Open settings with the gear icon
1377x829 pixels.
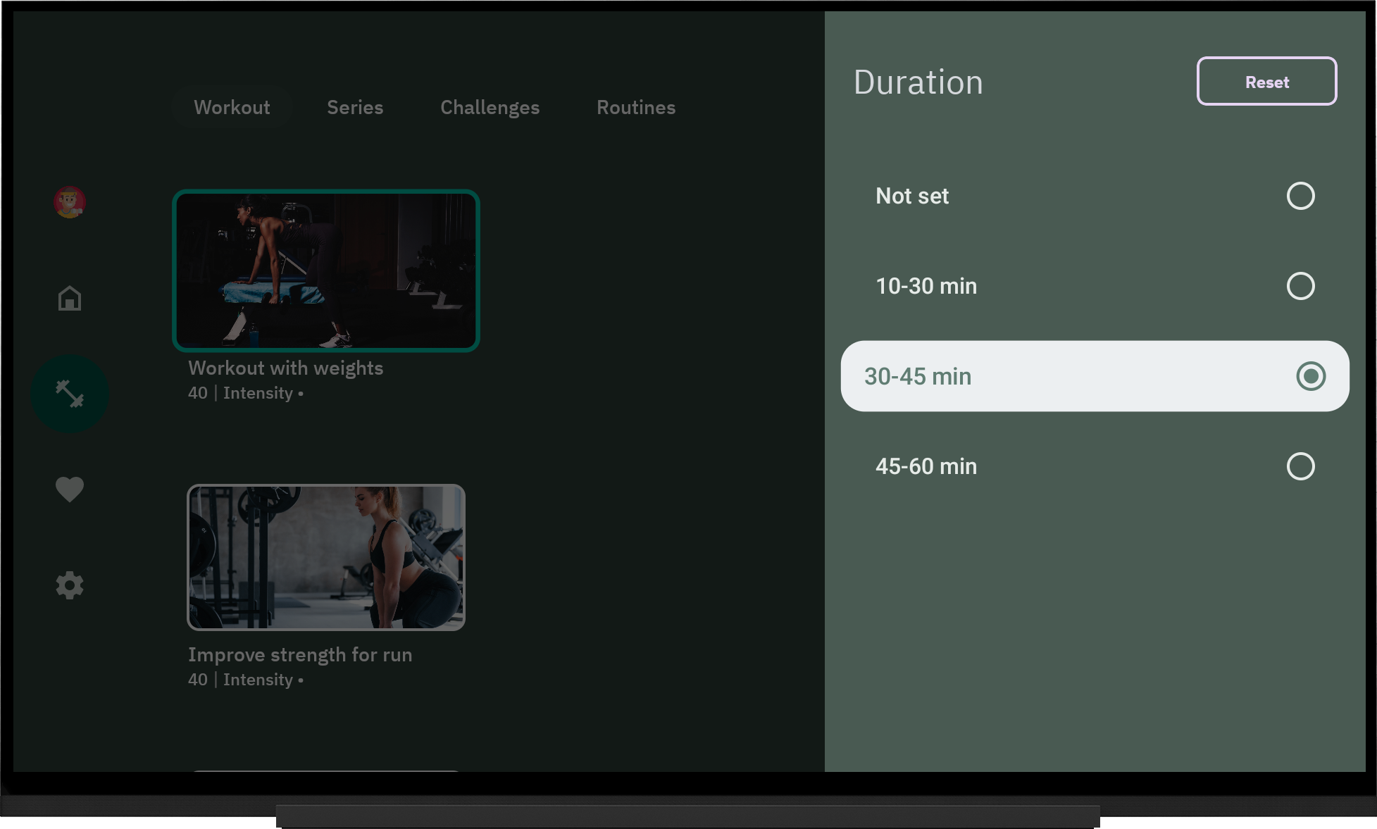[69, 585]
